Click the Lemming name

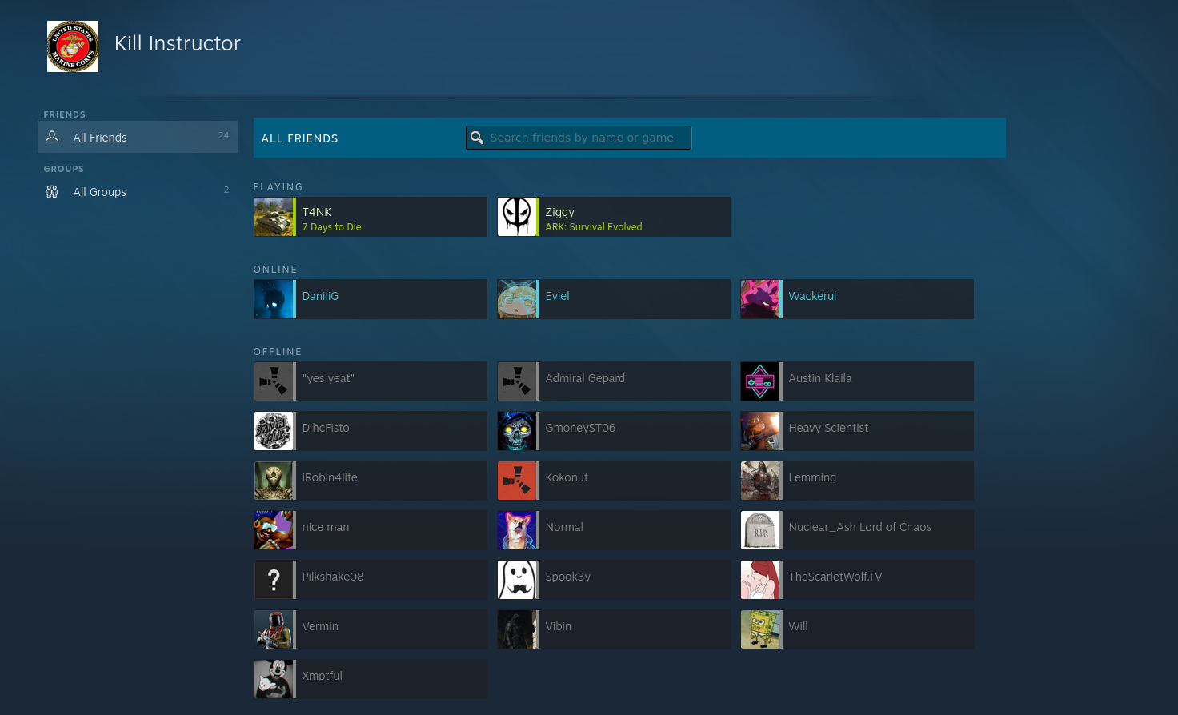812,477
